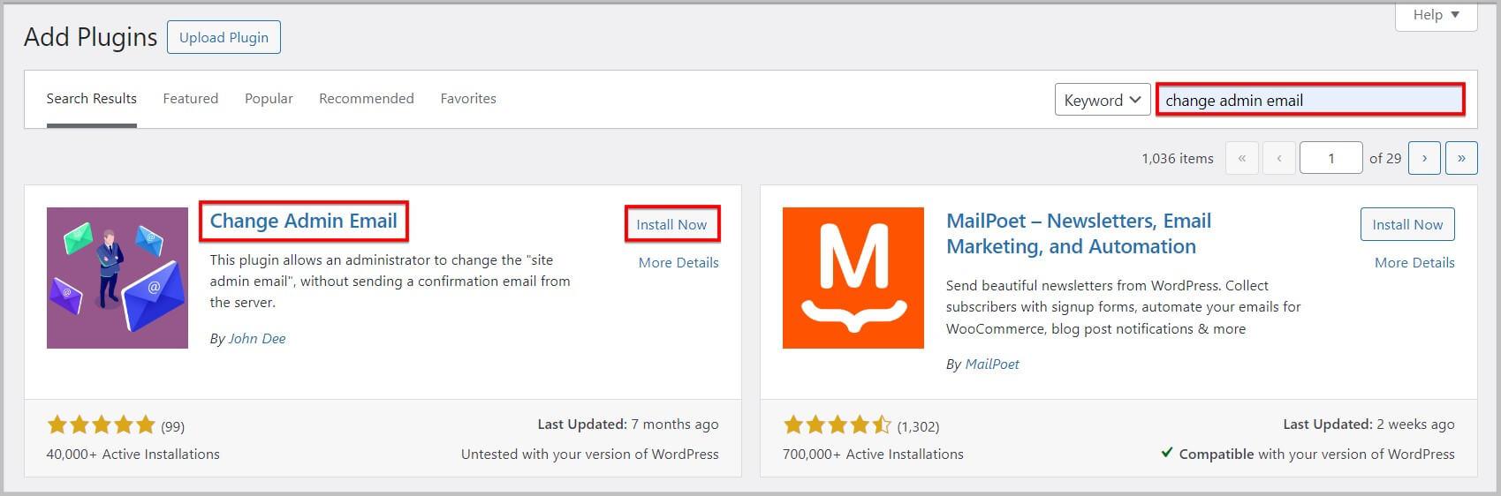Go to next page of results
This screenshot has width=1501, height=496.
[x=1424, y=158]
